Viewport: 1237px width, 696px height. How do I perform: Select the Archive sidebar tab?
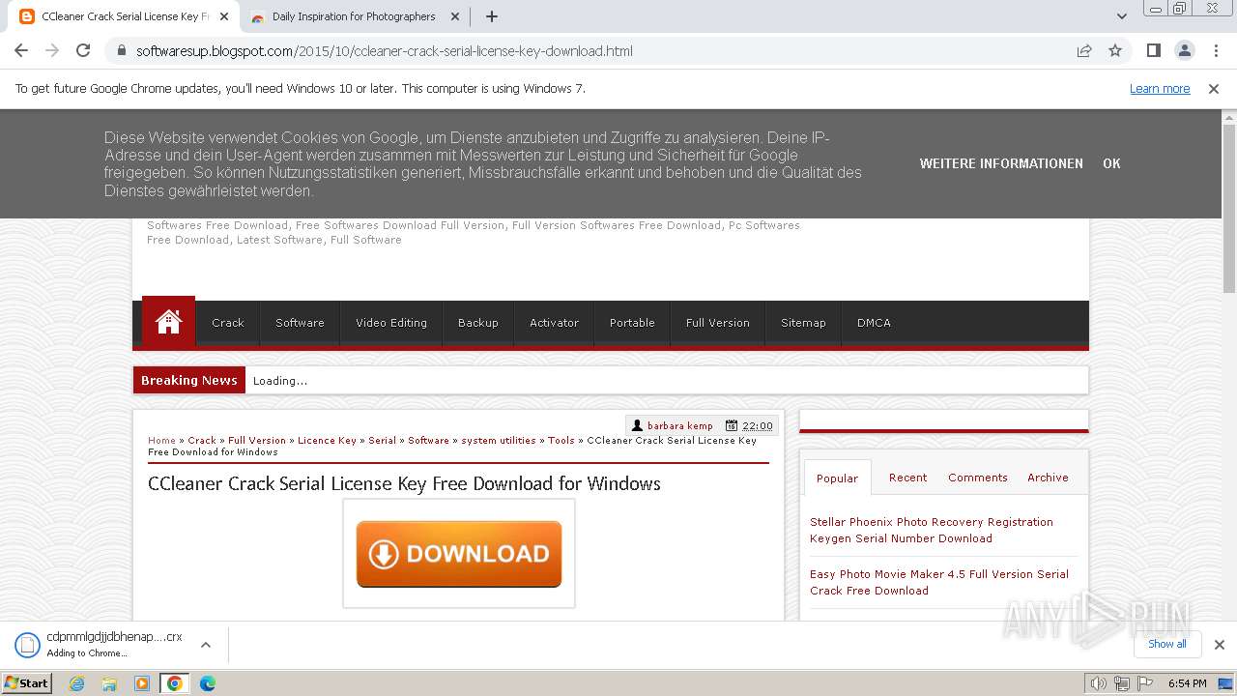tap(1048, 478)
